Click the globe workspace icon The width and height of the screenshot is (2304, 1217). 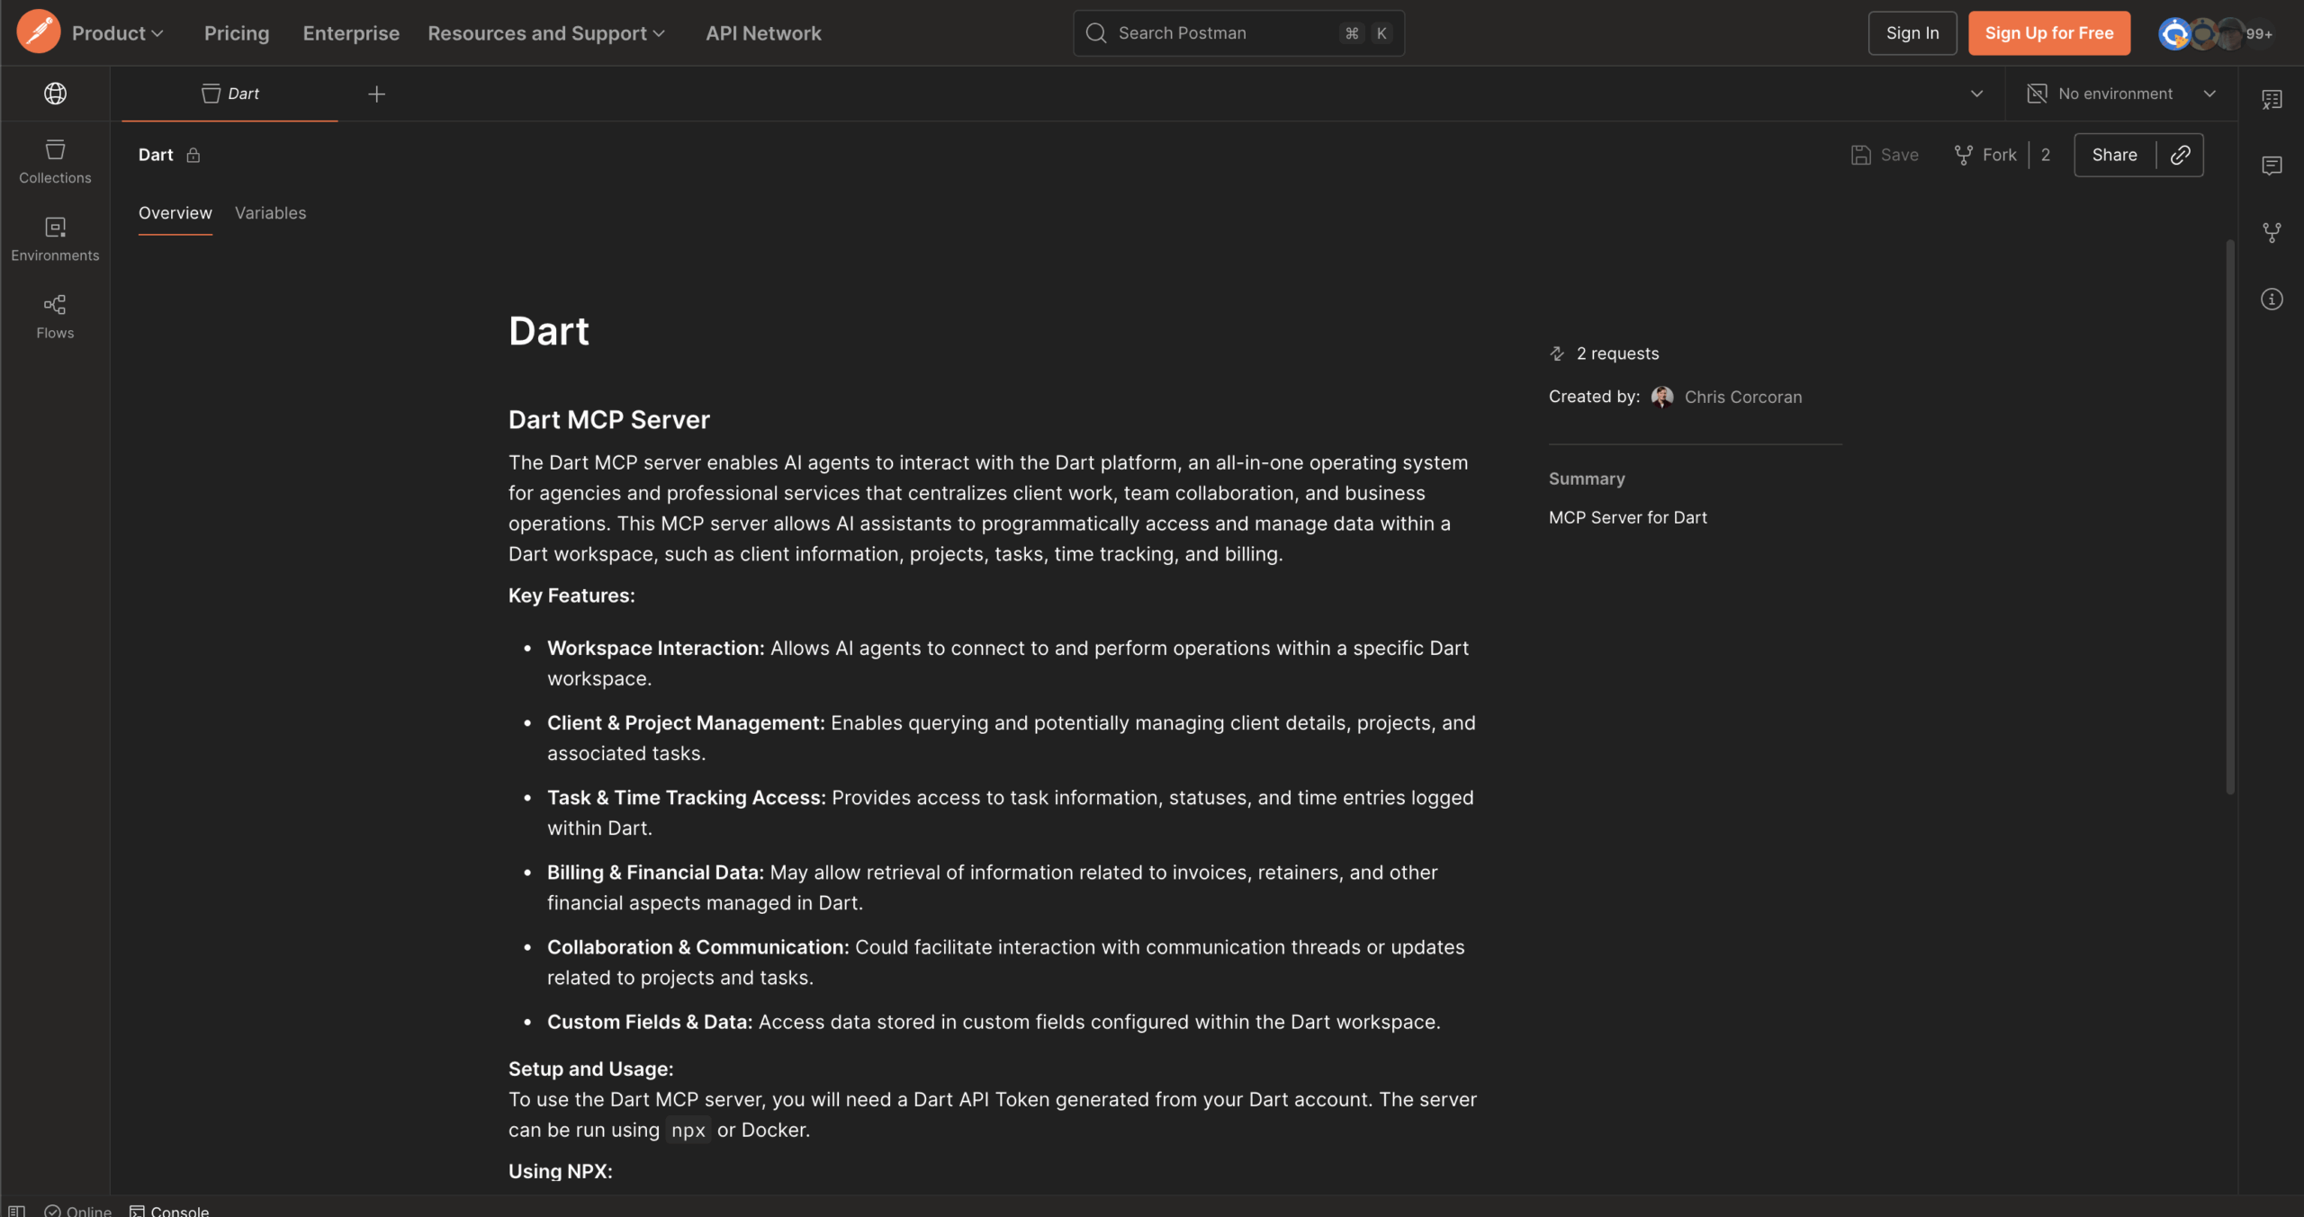click(x=55, y=94)
